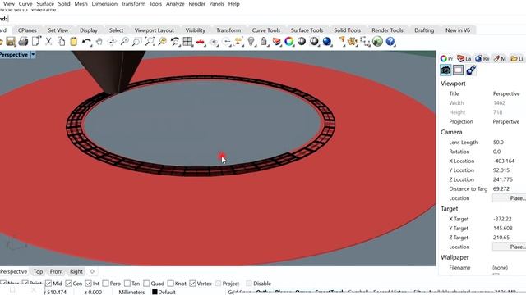Click the Lock objects padlock icon

(264, 42)
